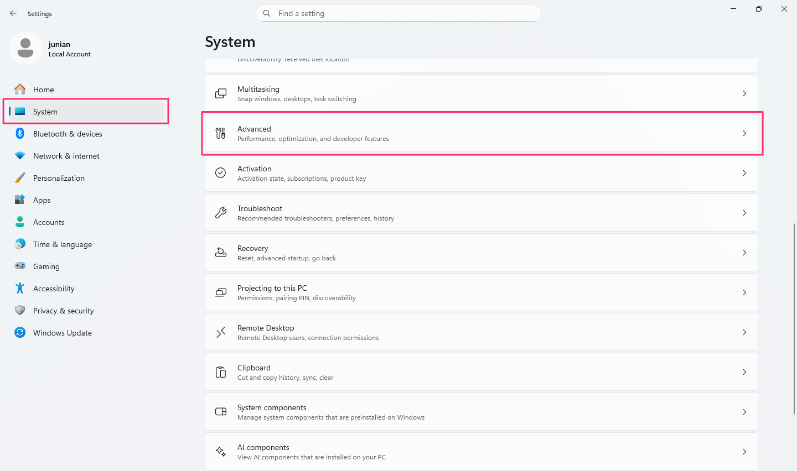Click 'View AI components' description text
The width and height of the screenshot is (797, 471).
(x=312, y=457)
